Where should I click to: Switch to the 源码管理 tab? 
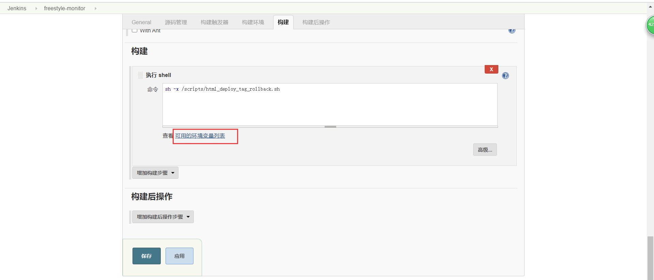(x=176, y=22)
